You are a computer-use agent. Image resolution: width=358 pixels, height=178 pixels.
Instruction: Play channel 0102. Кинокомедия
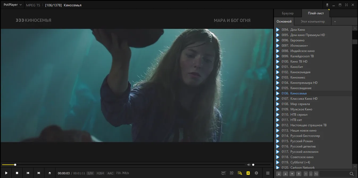[x=313, y=72]
